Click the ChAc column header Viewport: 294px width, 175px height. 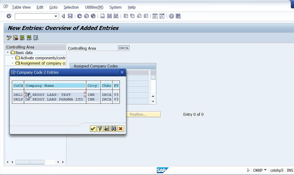(106, 86)
